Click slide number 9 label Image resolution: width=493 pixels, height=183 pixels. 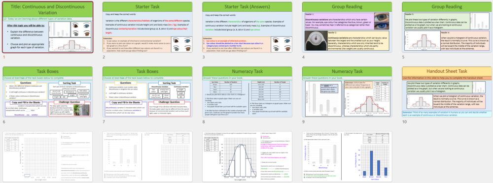[303, 122]
